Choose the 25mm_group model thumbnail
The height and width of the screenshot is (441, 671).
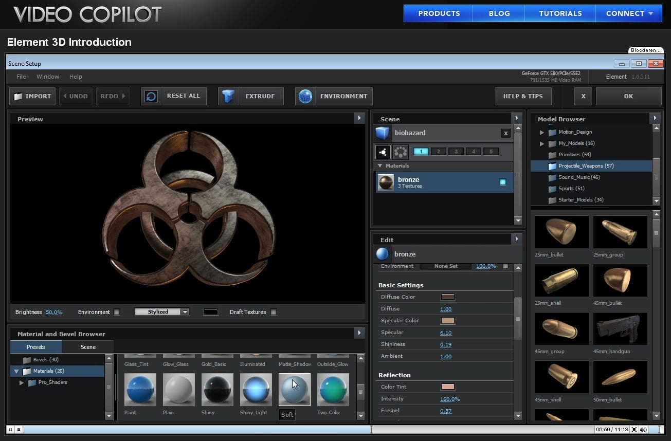(620, 232)
